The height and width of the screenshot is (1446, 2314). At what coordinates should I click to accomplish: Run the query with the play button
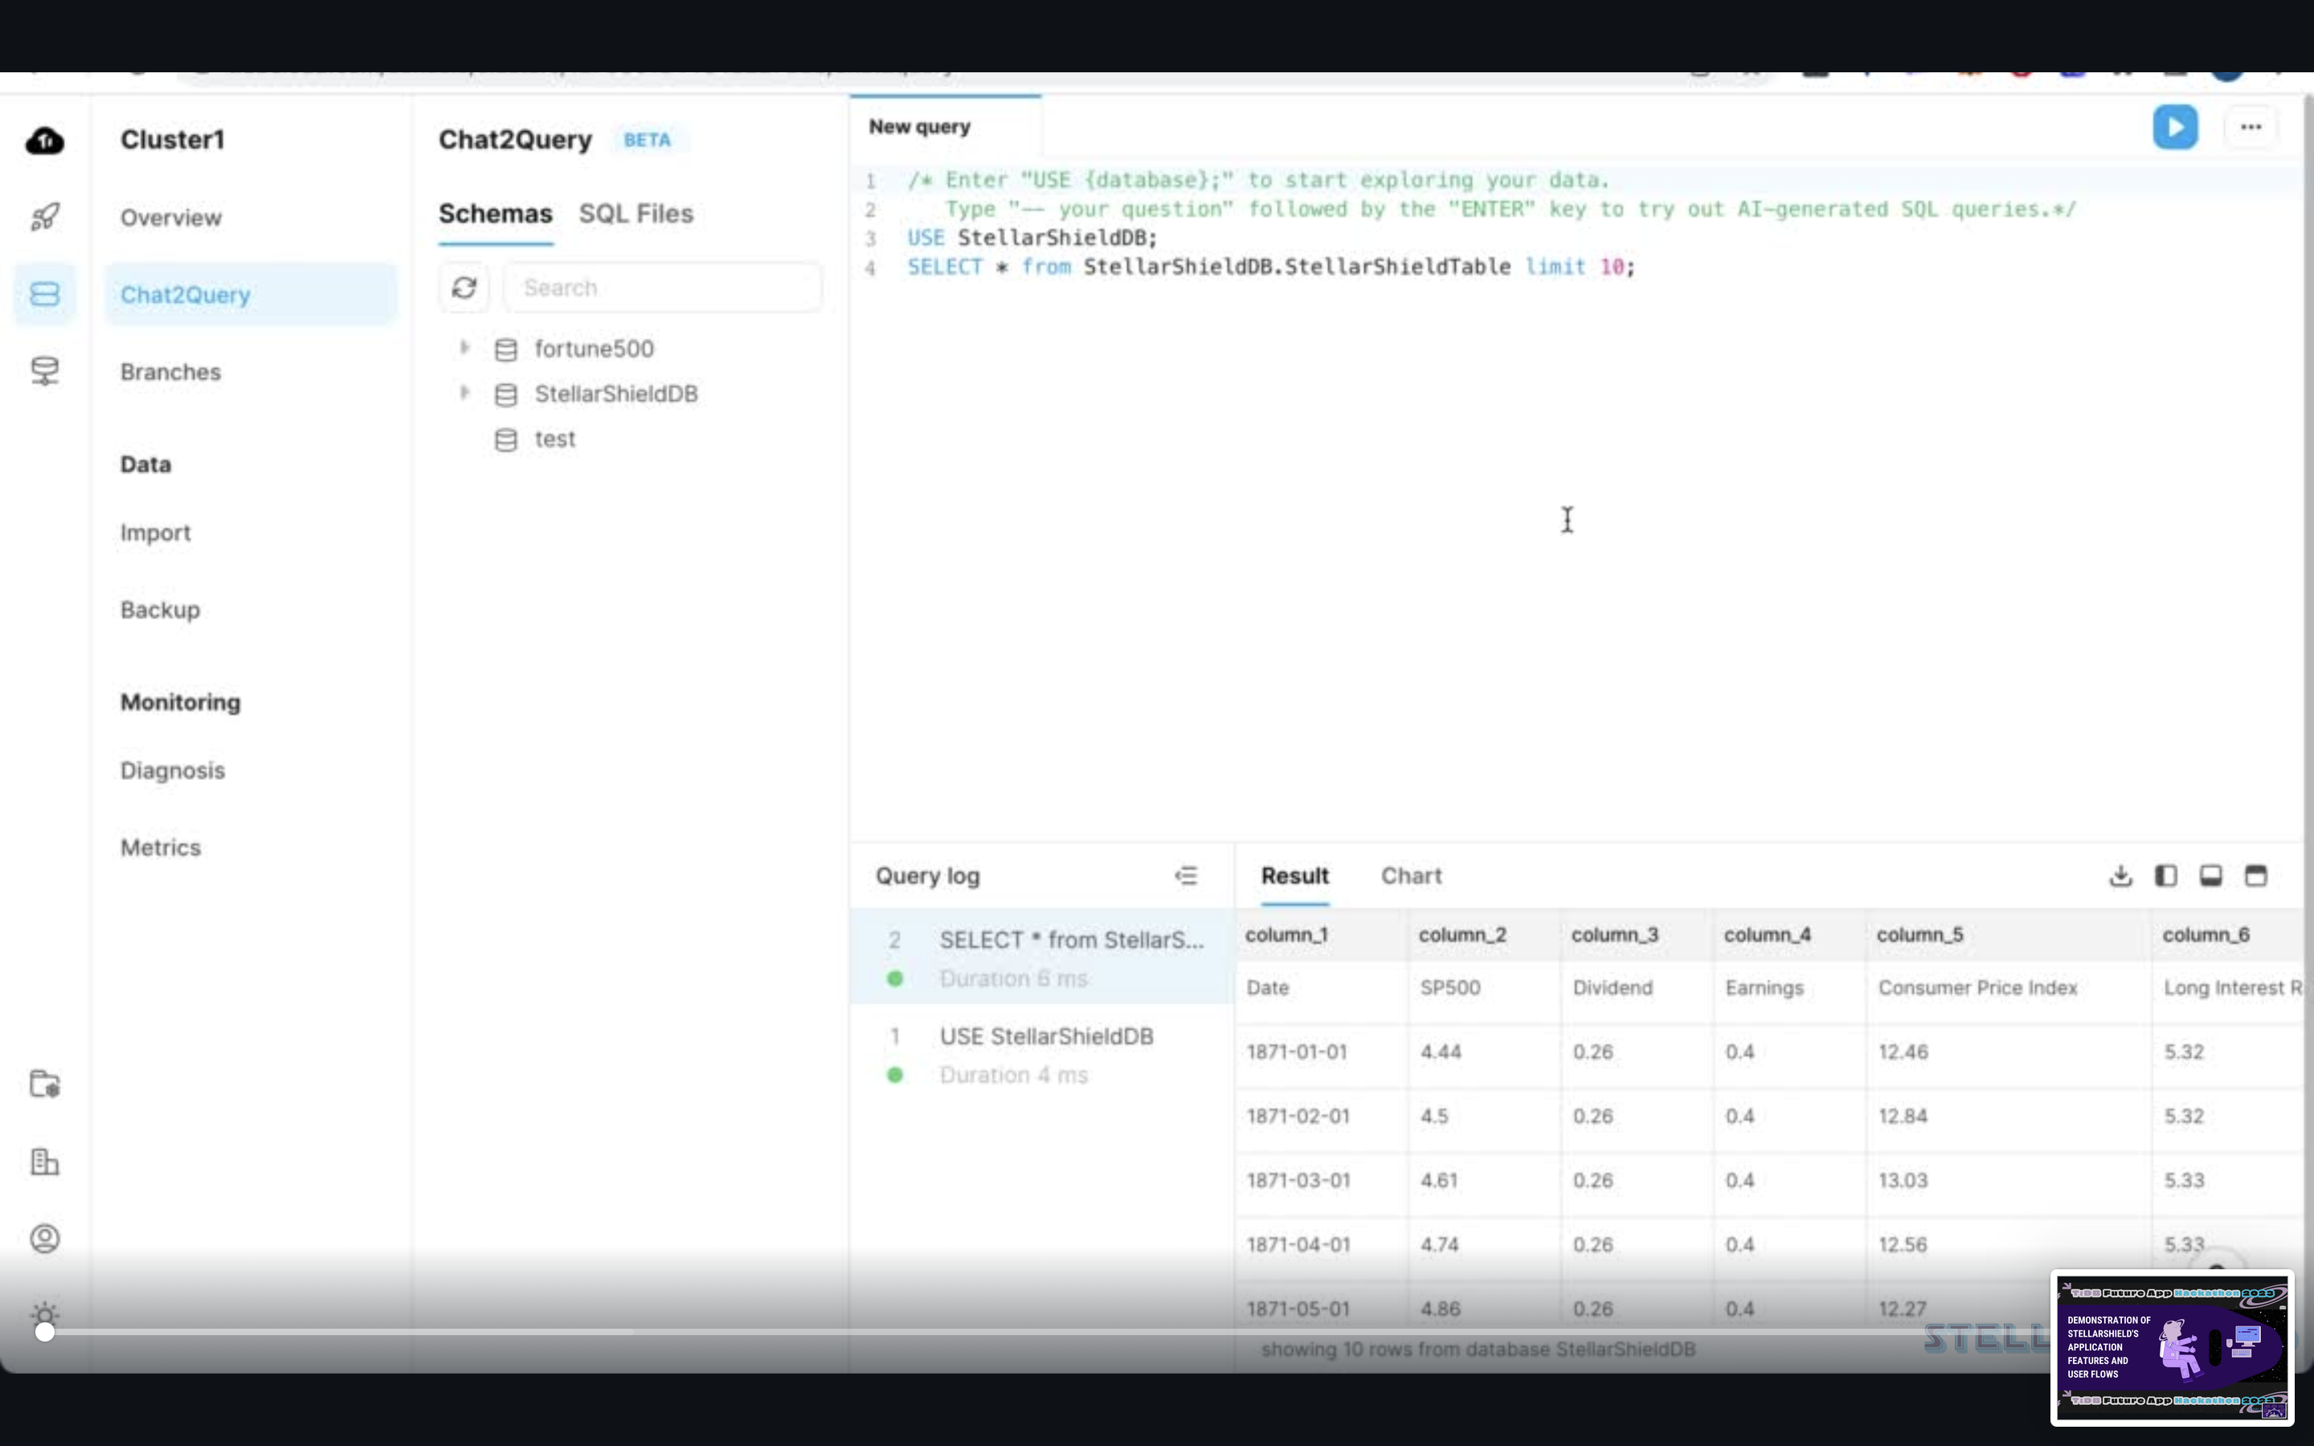pyautogui.click(x=2174, y=127)
